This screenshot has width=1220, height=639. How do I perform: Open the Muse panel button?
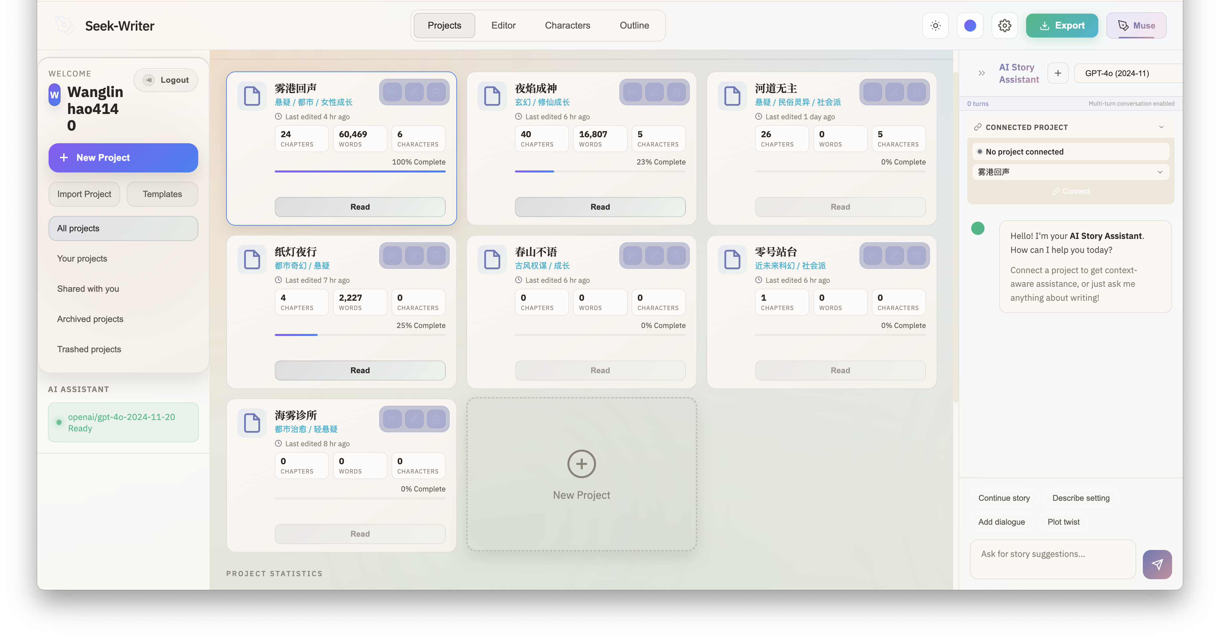1136,26
